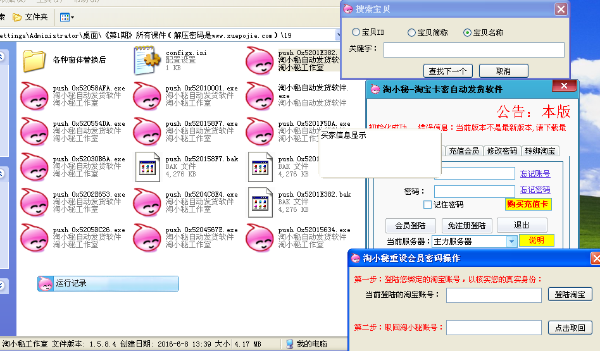Click the 文件夹 toolbar button
Screen dimensions: 600x351
[x=30, y=17]
